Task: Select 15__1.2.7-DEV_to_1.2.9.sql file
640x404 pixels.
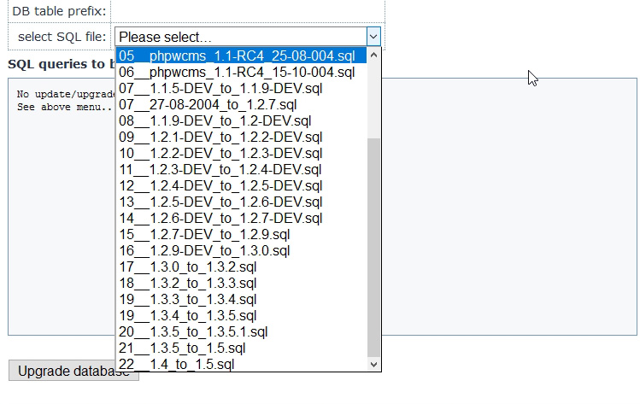Action: coord(204,234)
